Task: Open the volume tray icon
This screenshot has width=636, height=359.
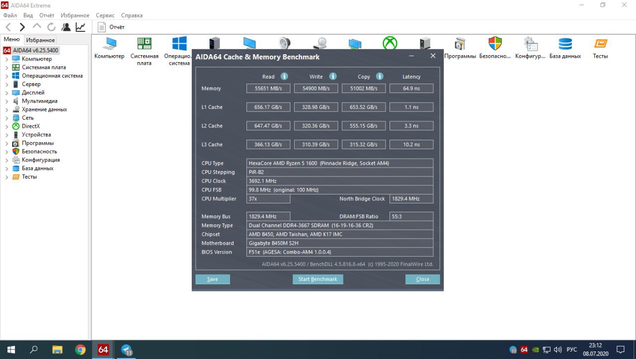Action: (x=558, y=350)
